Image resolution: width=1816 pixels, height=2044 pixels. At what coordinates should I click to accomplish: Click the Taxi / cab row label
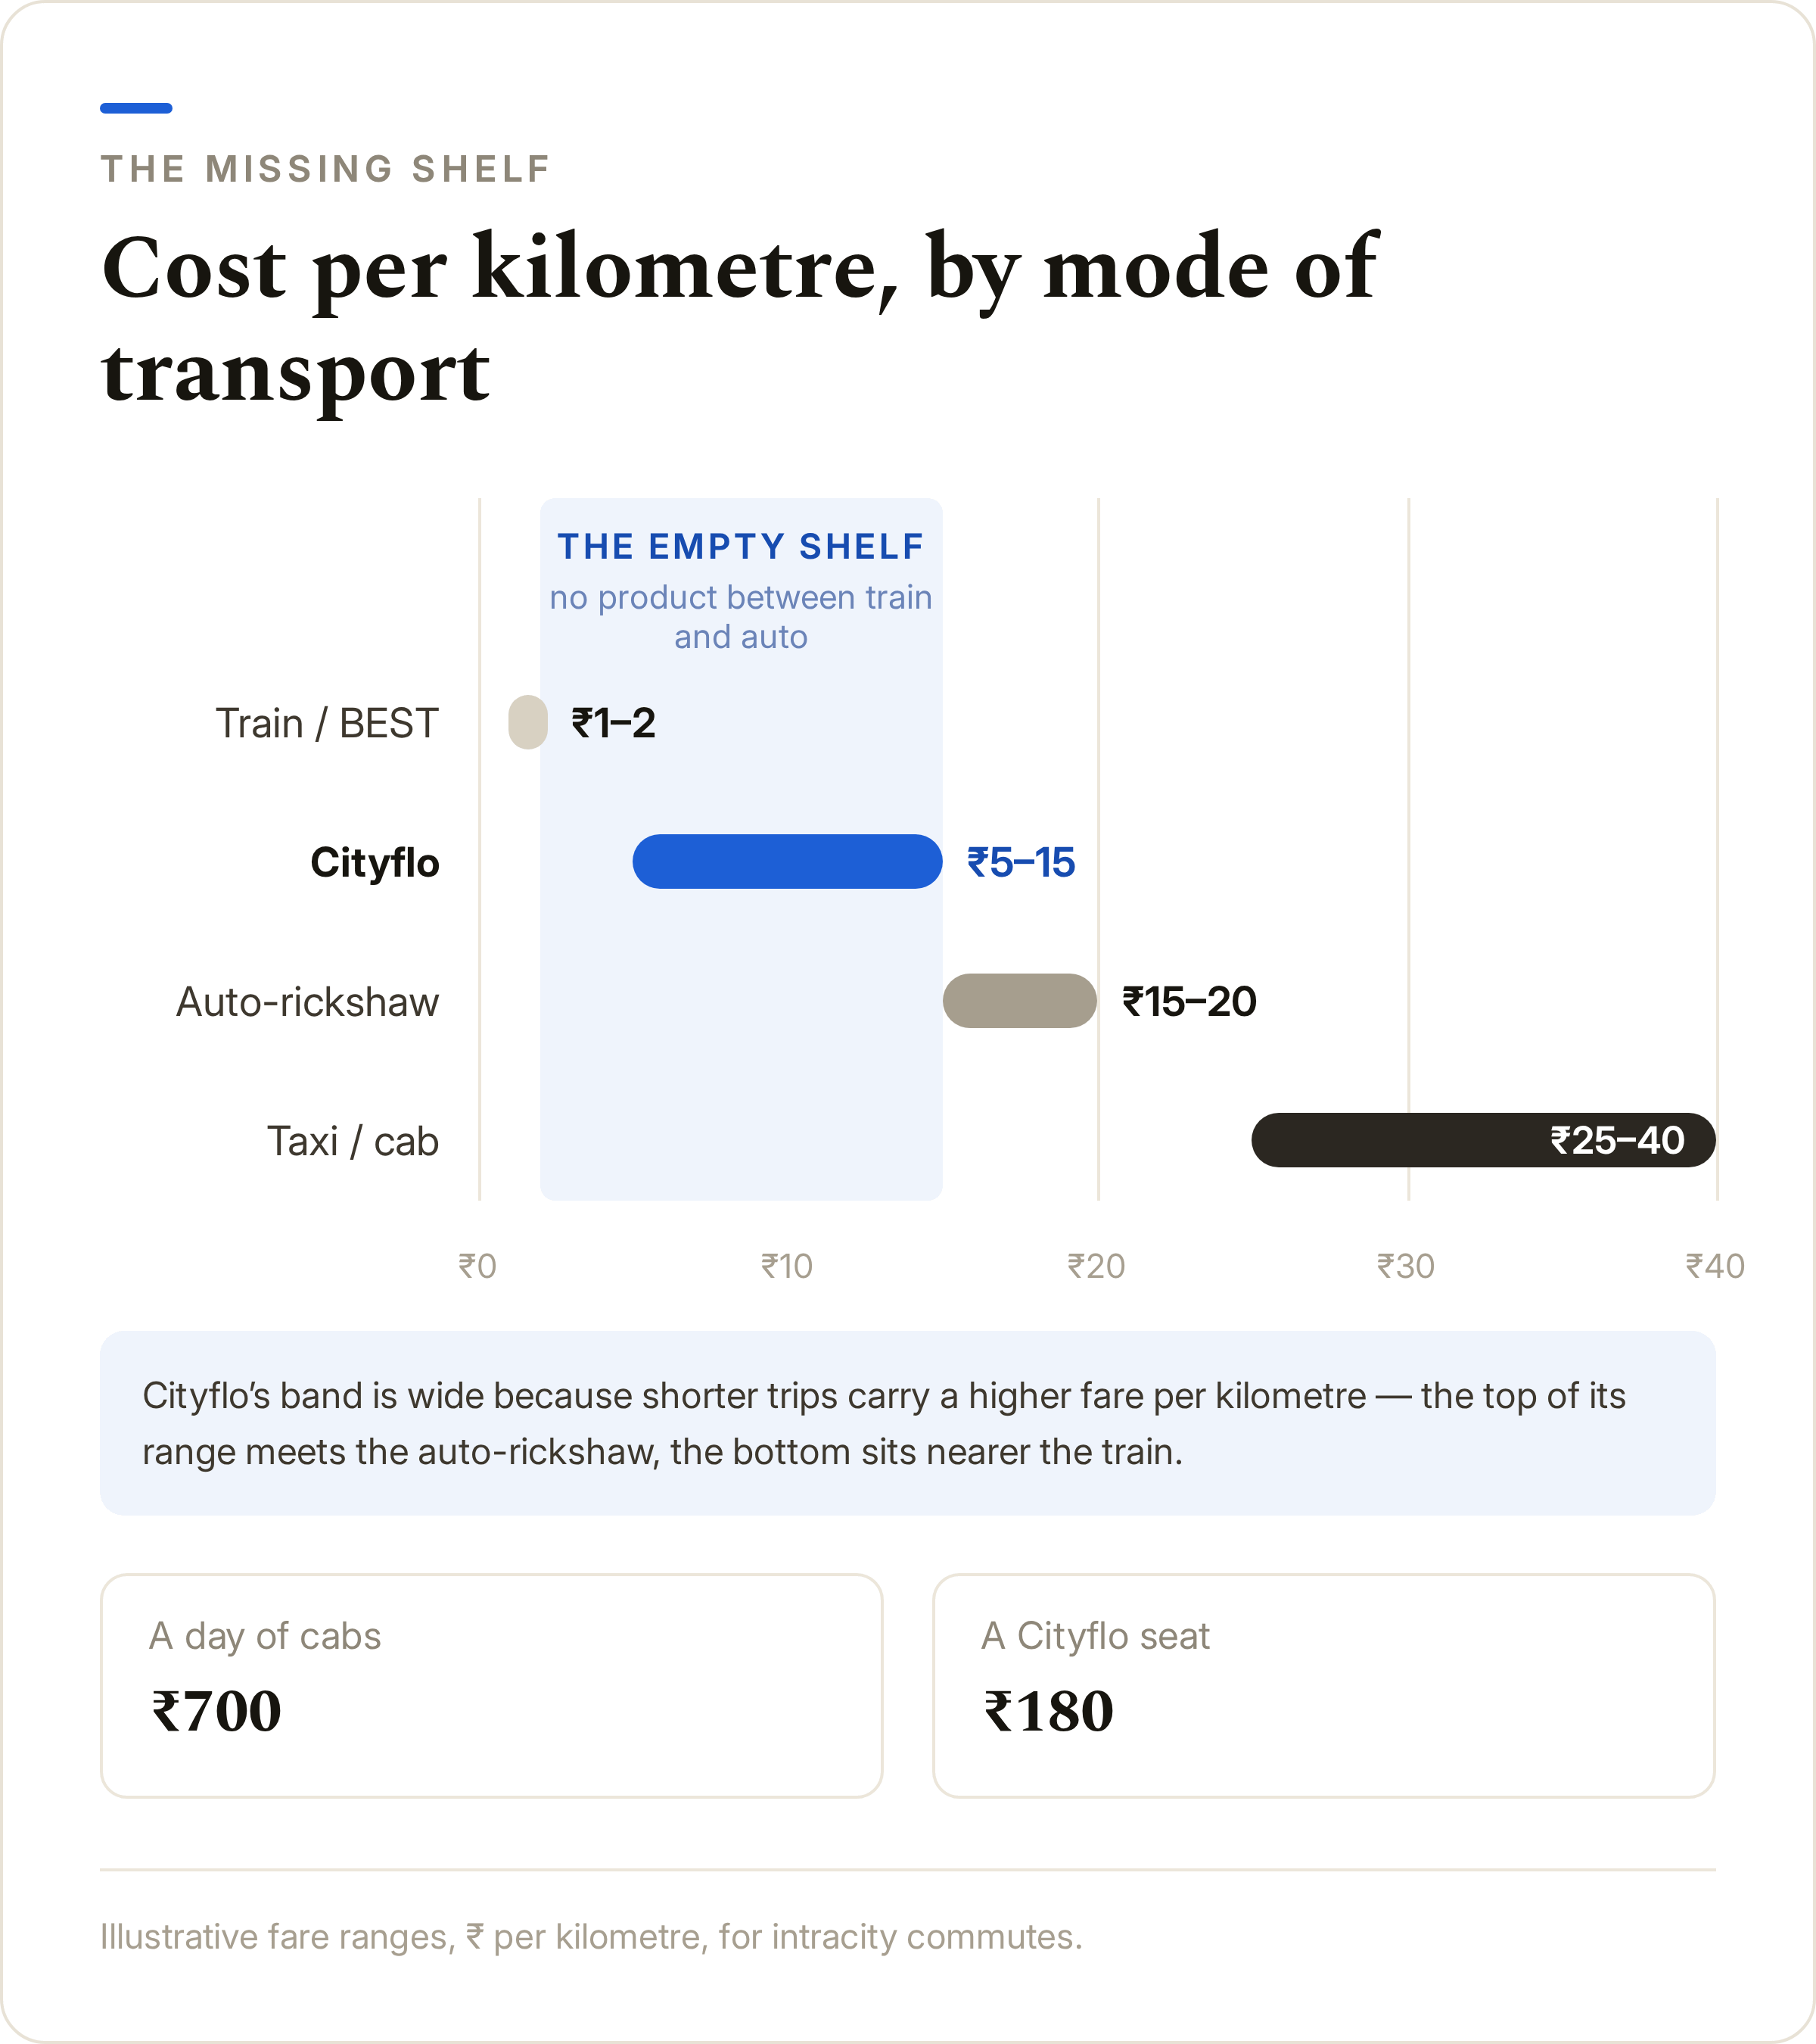click(353, 1141)
